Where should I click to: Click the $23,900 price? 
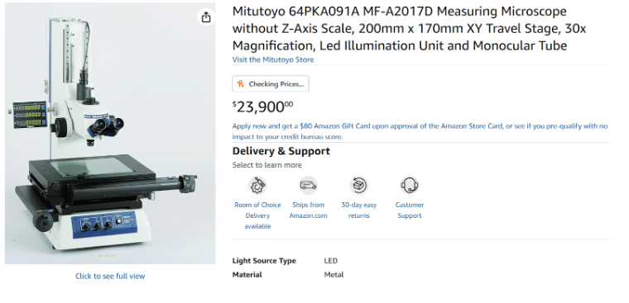click(x=262, y=107)
